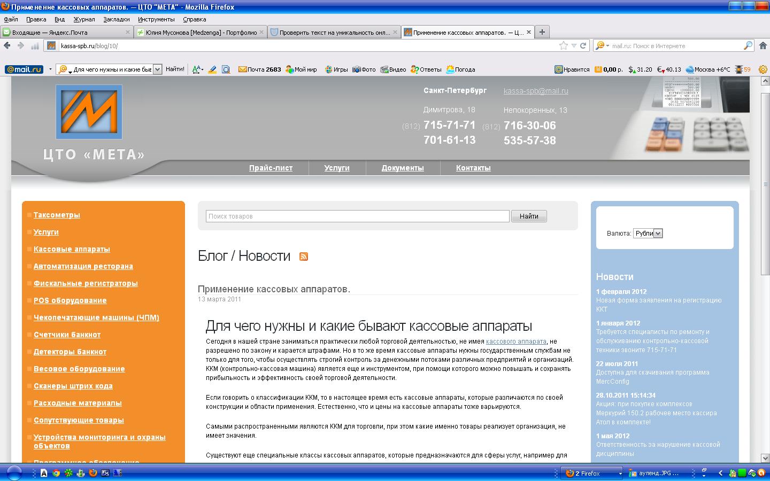Click the dollar rate 31.20 indicator

[x=640, y=69]
